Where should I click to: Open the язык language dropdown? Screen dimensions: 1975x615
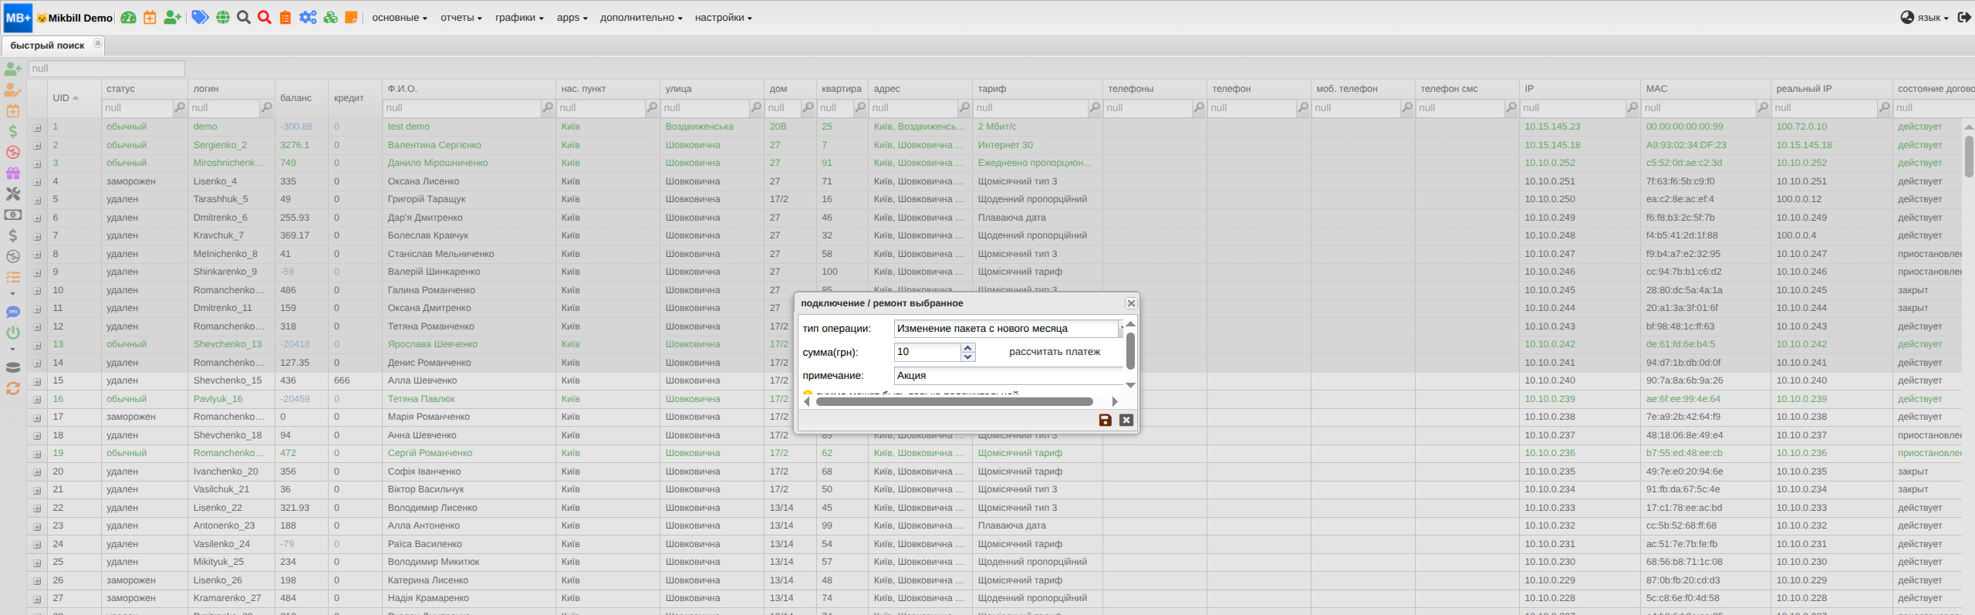[1923, 18]
